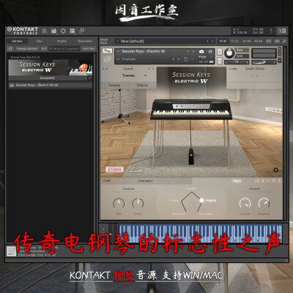Click the refresh libraries icon
Image resolution: width=293 pixels, height=293 pixels.
[x=10, y=48]
